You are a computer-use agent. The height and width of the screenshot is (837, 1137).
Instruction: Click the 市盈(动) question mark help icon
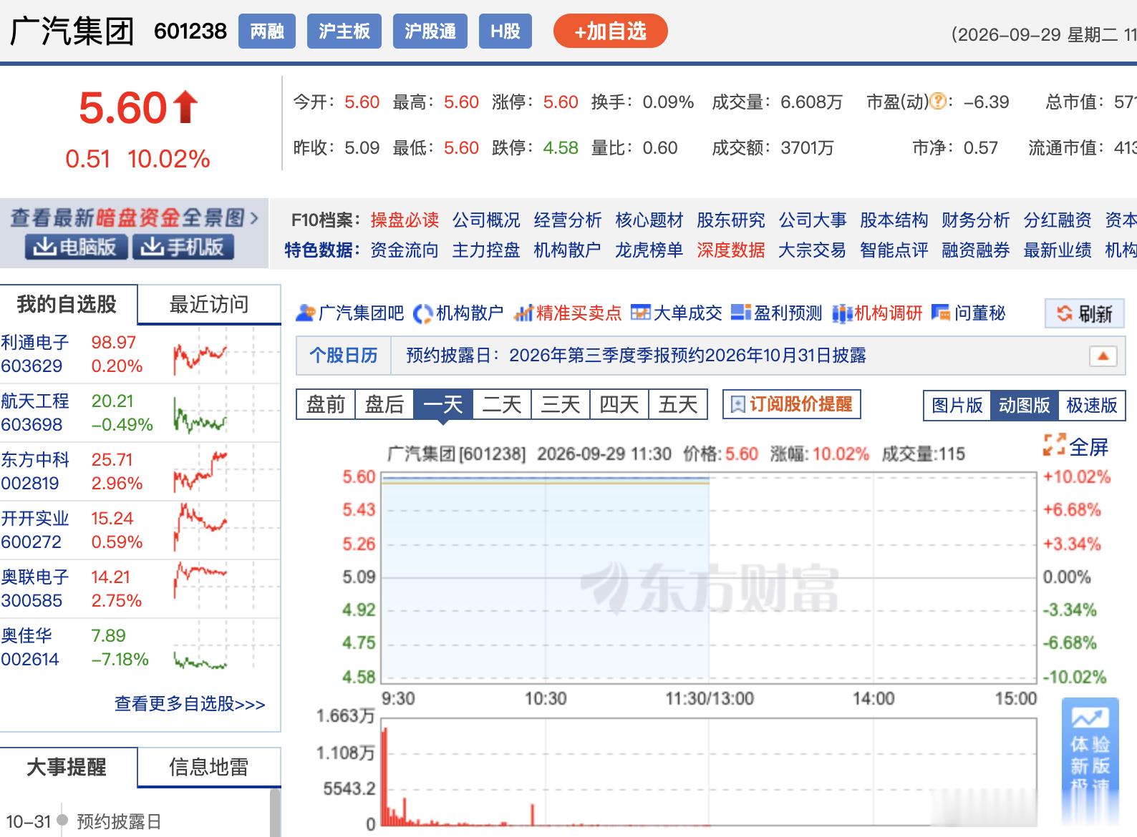point(937,102)
